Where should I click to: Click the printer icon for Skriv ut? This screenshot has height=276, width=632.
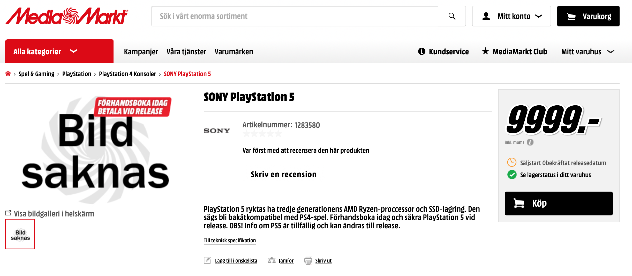(308, 260)
